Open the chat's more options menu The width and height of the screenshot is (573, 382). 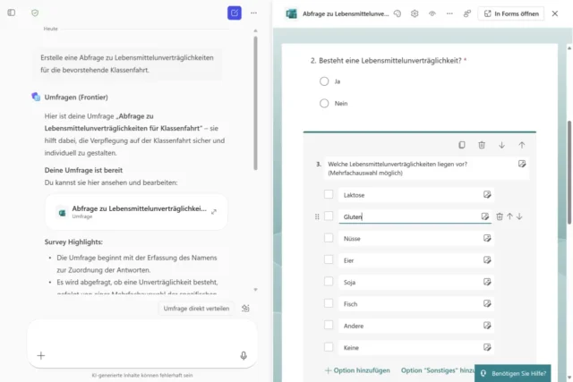(254, 13)
